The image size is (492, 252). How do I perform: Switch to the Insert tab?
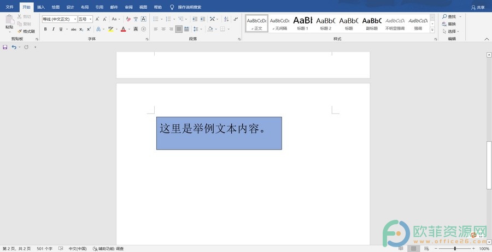pyautogui.click(x=41, y=7)
